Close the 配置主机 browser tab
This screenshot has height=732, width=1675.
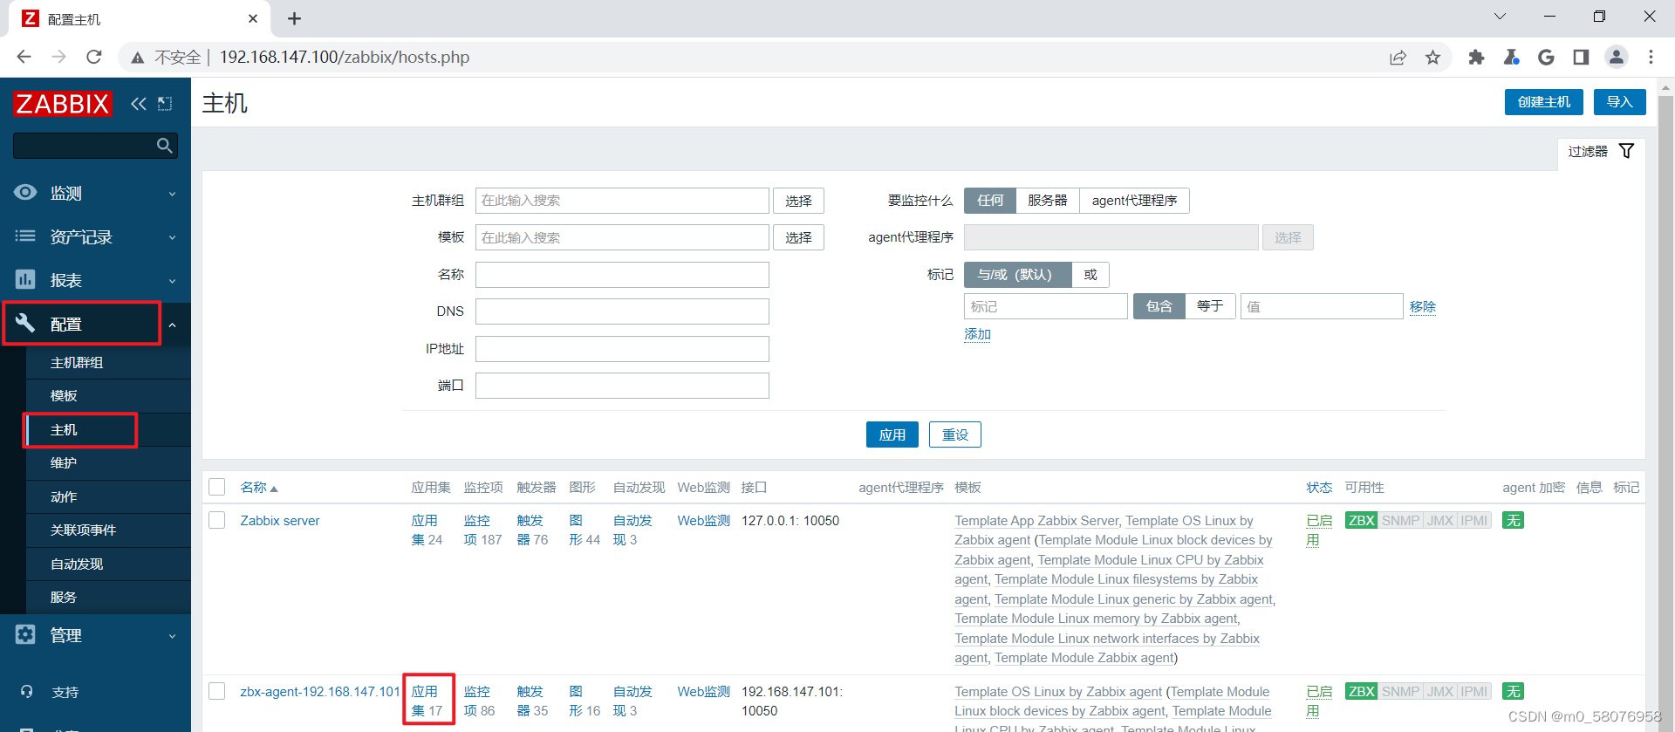pyautogui.click(x=253, y=18)
